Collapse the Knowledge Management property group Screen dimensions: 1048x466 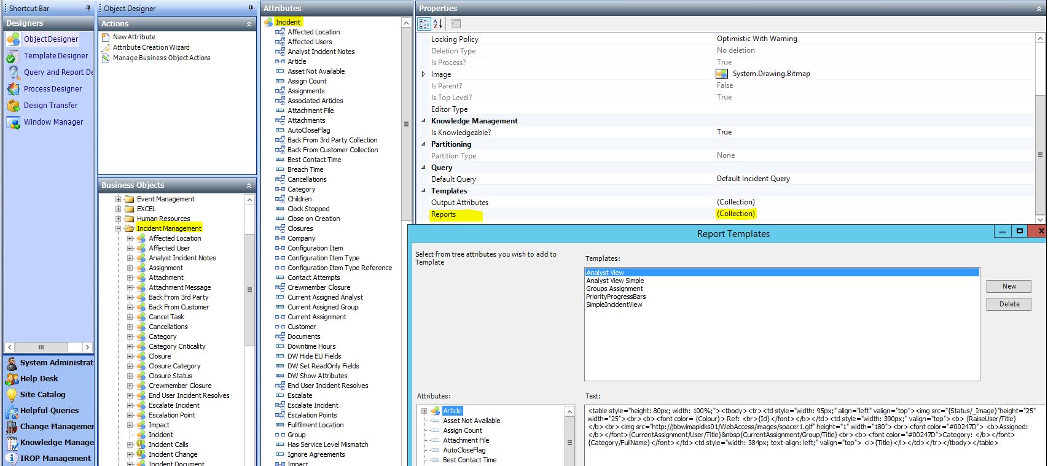click(423, 121)
